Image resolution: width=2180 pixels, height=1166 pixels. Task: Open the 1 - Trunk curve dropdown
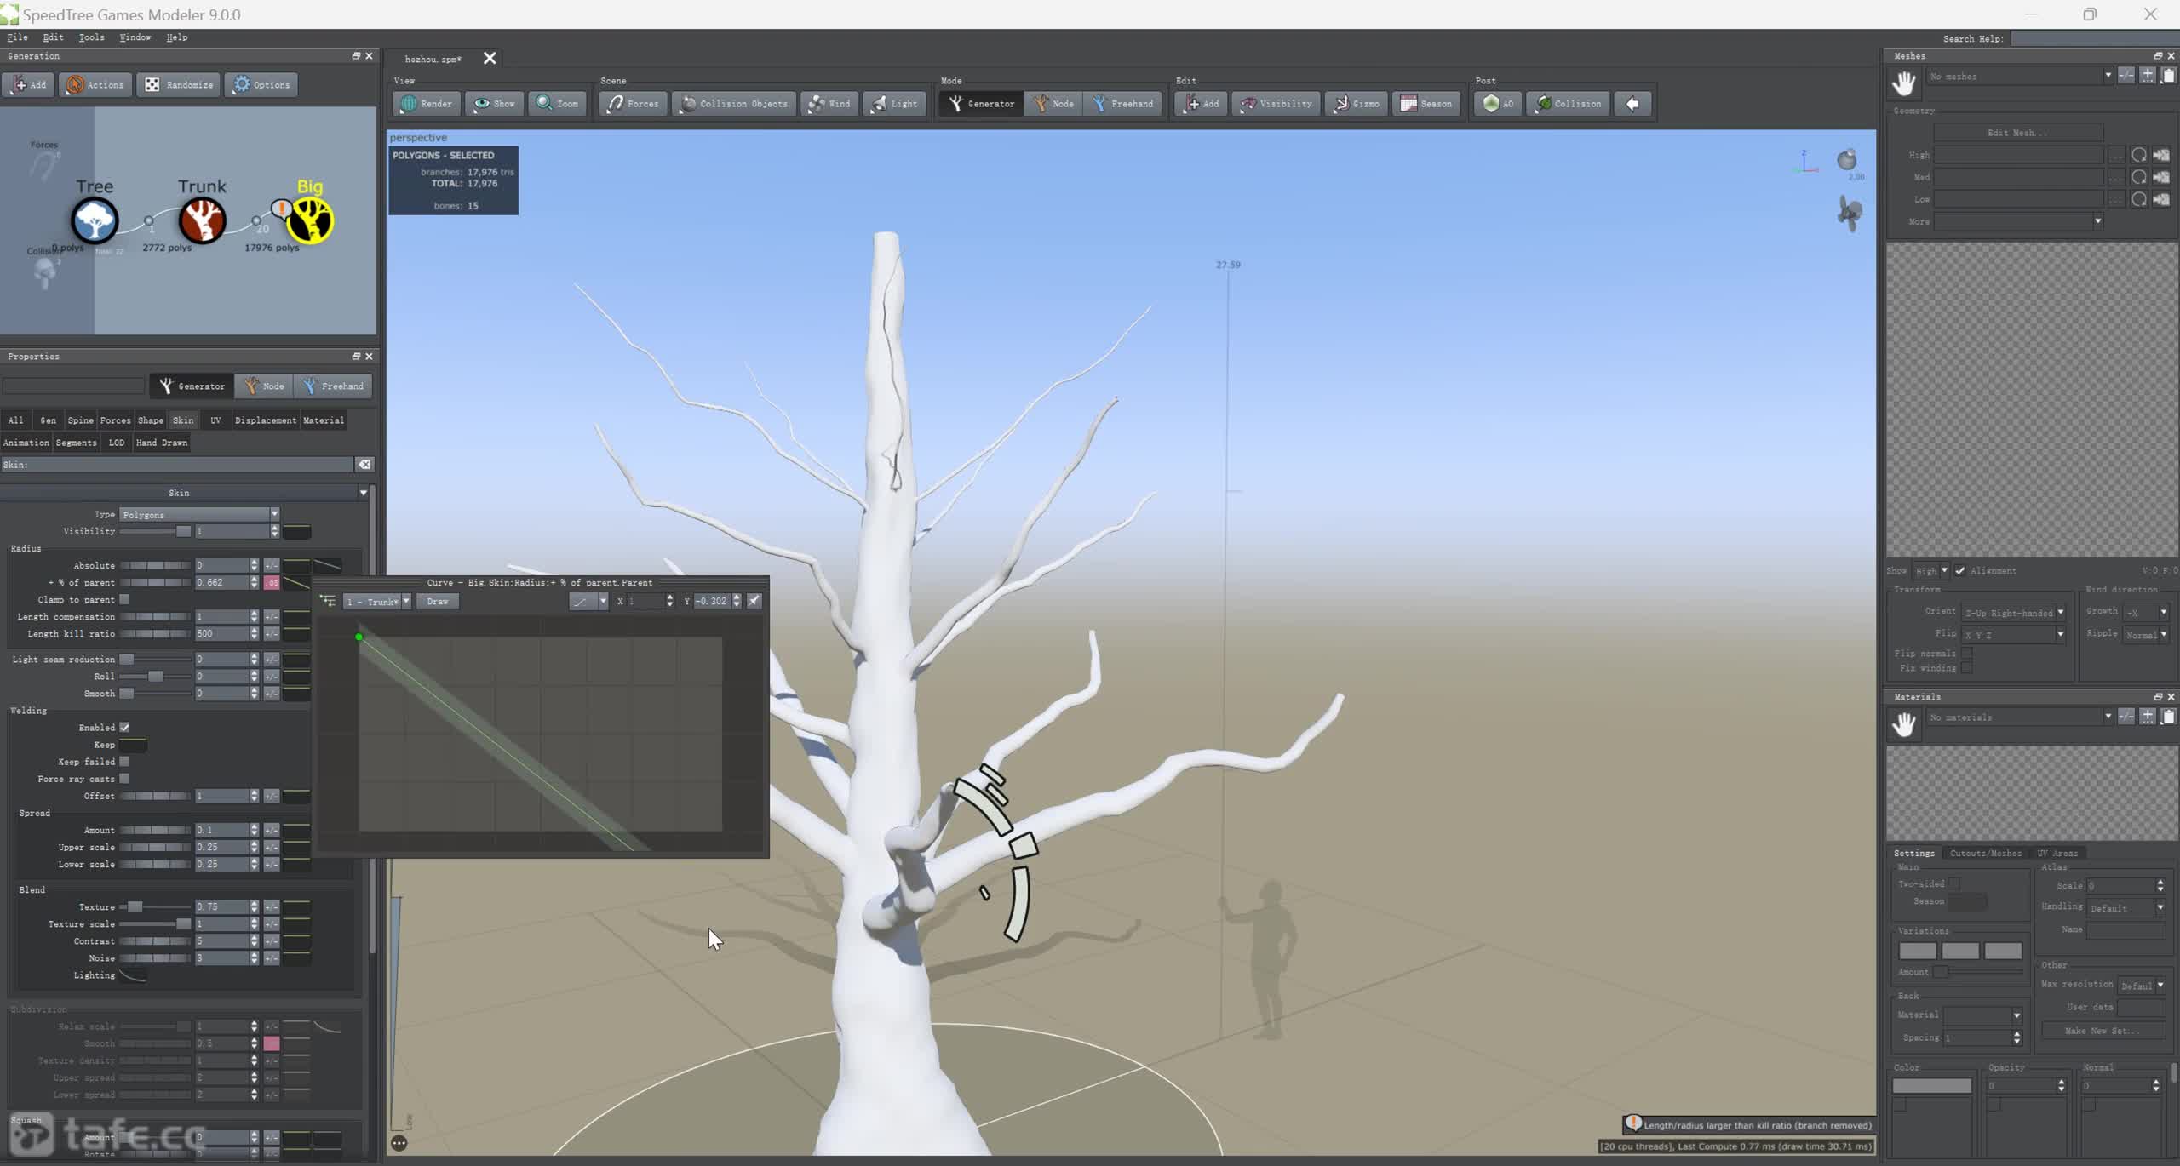377,602
